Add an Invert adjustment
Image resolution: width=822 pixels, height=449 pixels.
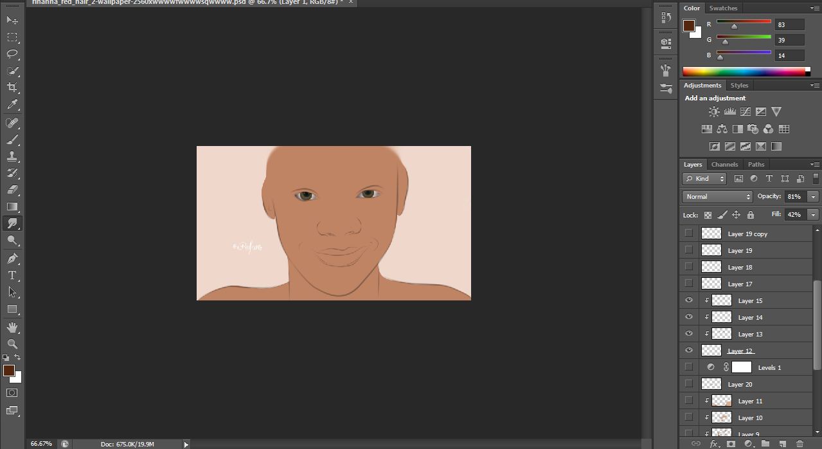coord(714,147)
